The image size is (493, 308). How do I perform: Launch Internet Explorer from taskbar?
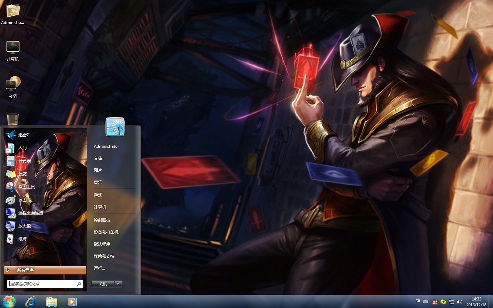30,301
